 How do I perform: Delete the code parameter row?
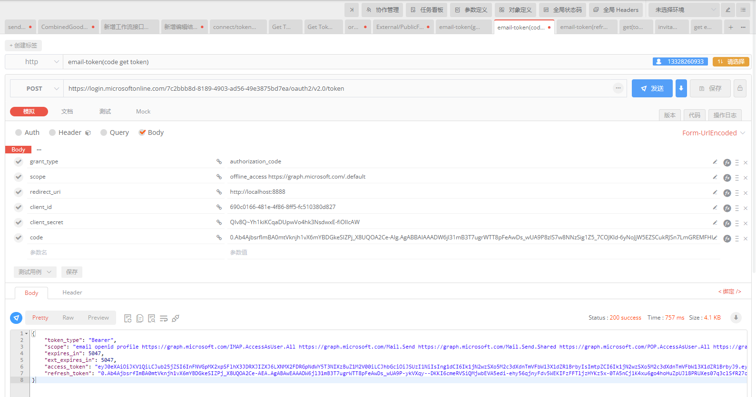click(x=746, y=239)
